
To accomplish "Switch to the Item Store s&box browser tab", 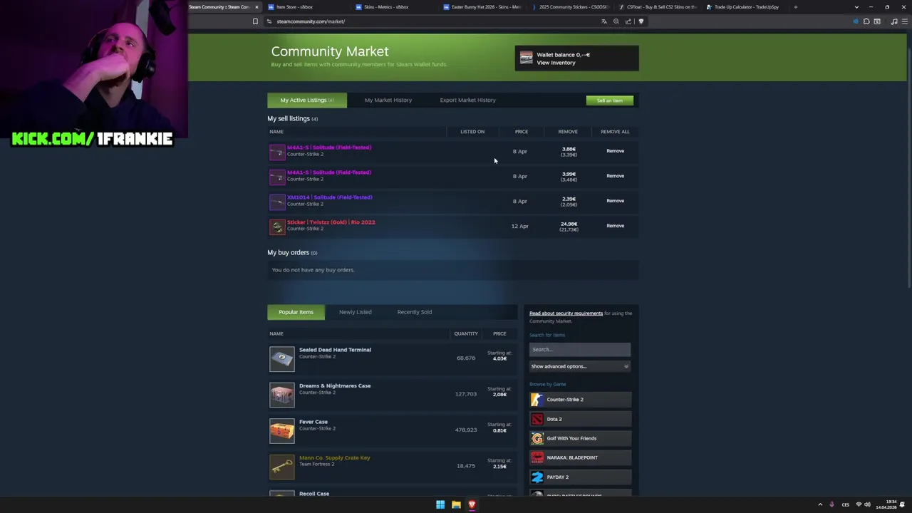I will pos(306,7).
